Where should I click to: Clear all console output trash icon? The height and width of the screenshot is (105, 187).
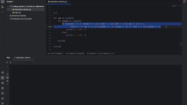(7, 84)
